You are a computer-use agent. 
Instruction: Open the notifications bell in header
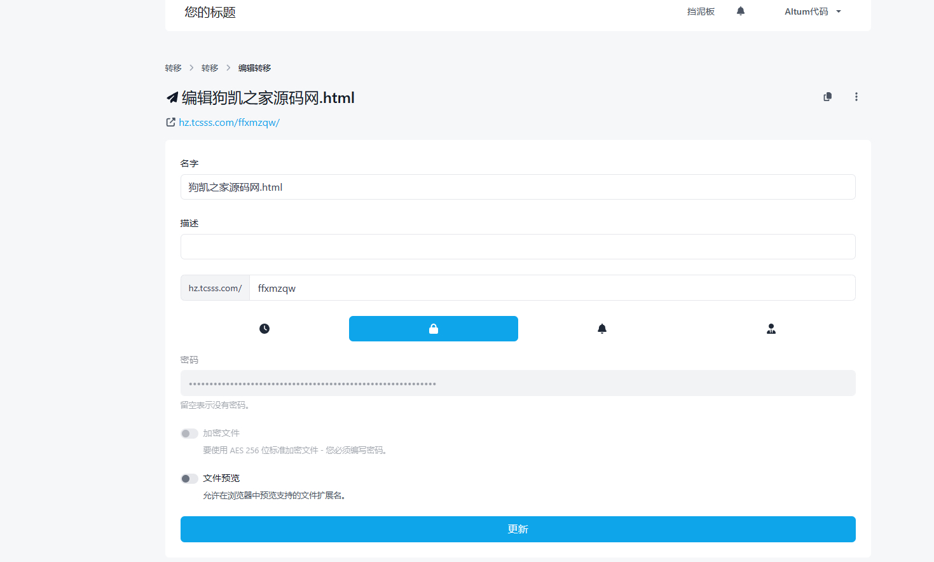(740, 11)
